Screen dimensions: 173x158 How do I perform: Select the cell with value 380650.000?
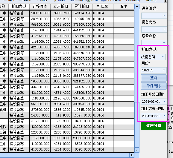point(40,13)
